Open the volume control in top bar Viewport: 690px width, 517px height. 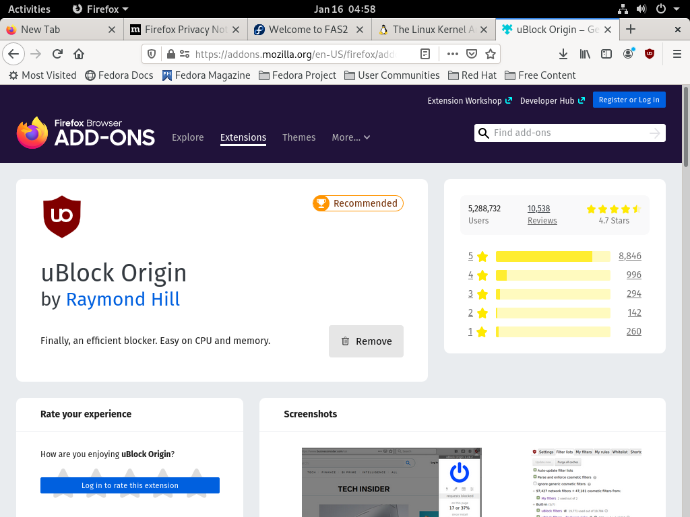tap(641, 9)
